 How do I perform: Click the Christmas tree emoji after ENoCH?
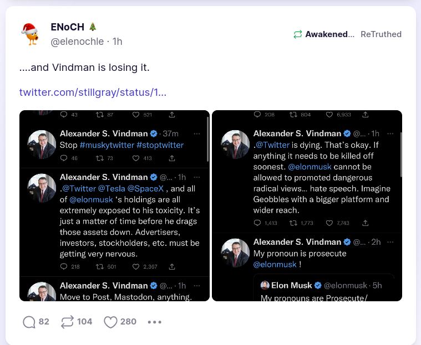tap(93, 27)
